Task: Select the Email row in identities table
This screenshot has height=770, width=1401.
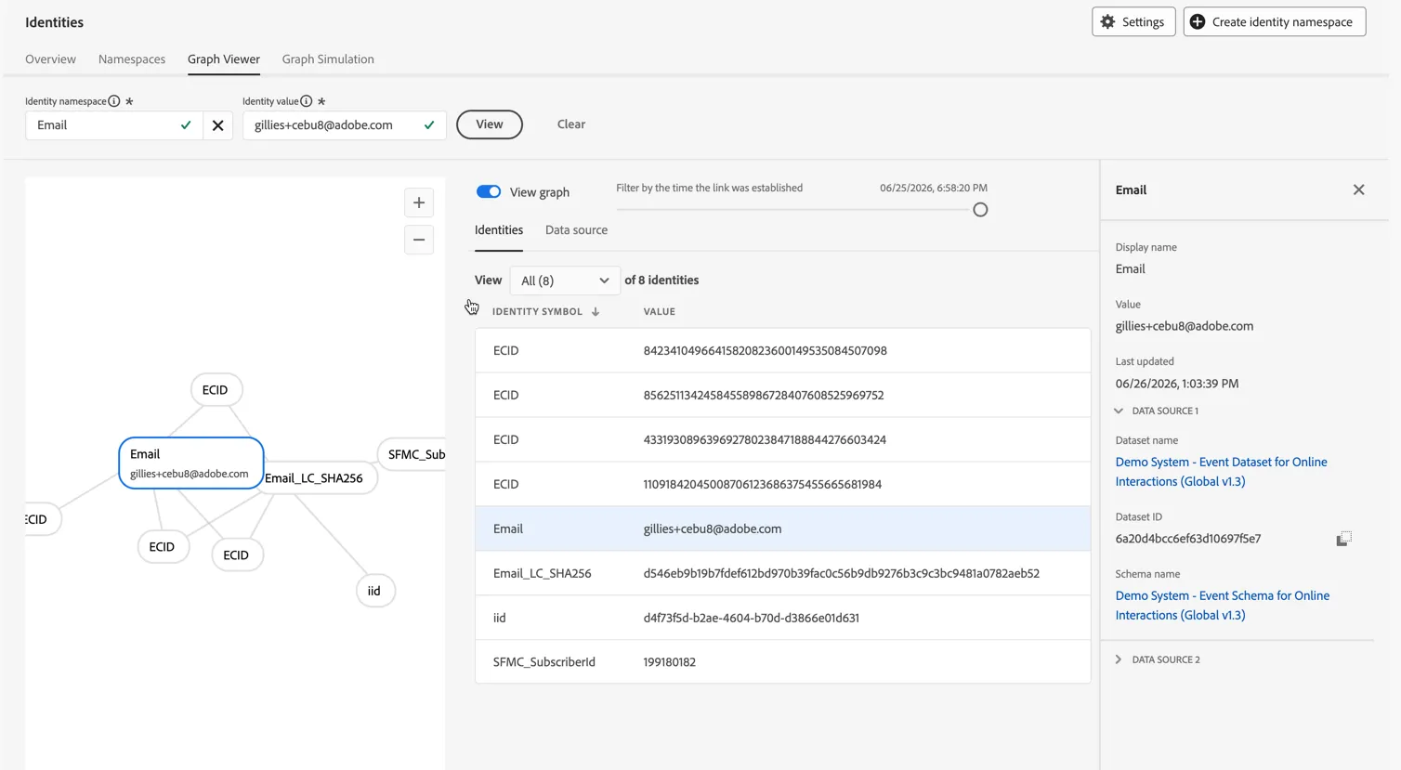Action: click(x=782, y=529)
